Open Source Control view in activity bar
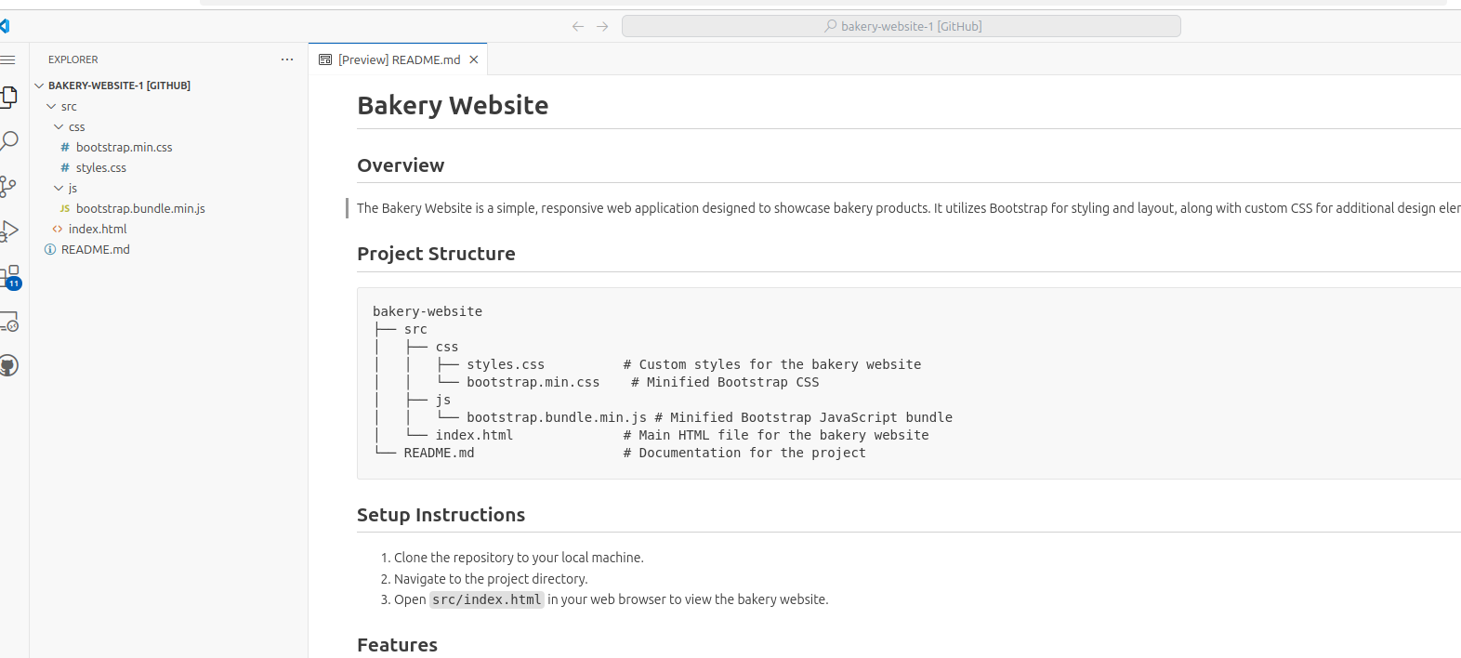 [x=8, y=187]
